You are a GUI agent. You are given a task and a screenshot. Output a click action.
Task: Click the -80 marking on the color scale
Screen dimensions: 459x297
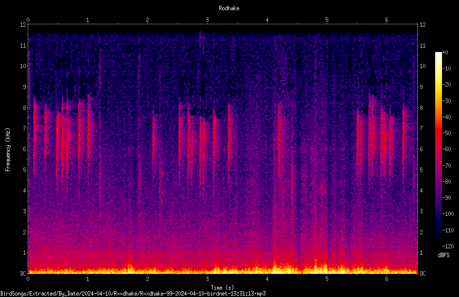point(446,181)
